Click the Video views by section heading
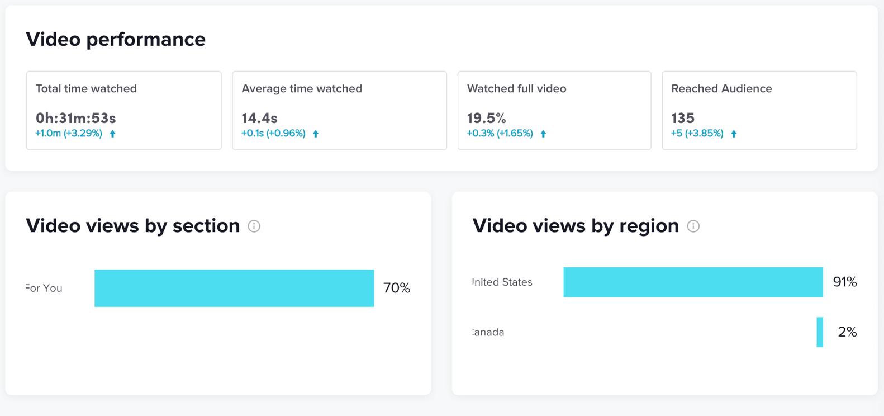Viewport: 884px width, 416px height. pos(133,226)
